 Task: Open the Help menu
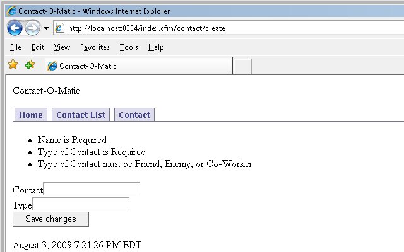(x=156, y=47)
